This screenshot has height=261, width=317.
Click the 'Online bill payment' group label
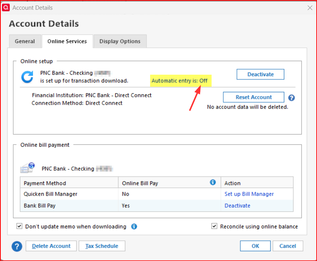(x=45, y=145)
